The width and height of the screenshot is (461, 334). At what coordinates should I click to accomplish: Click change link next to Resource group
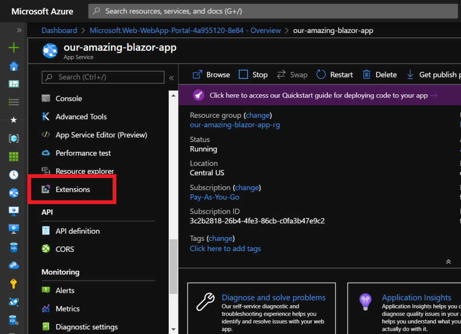coord(258,116)
